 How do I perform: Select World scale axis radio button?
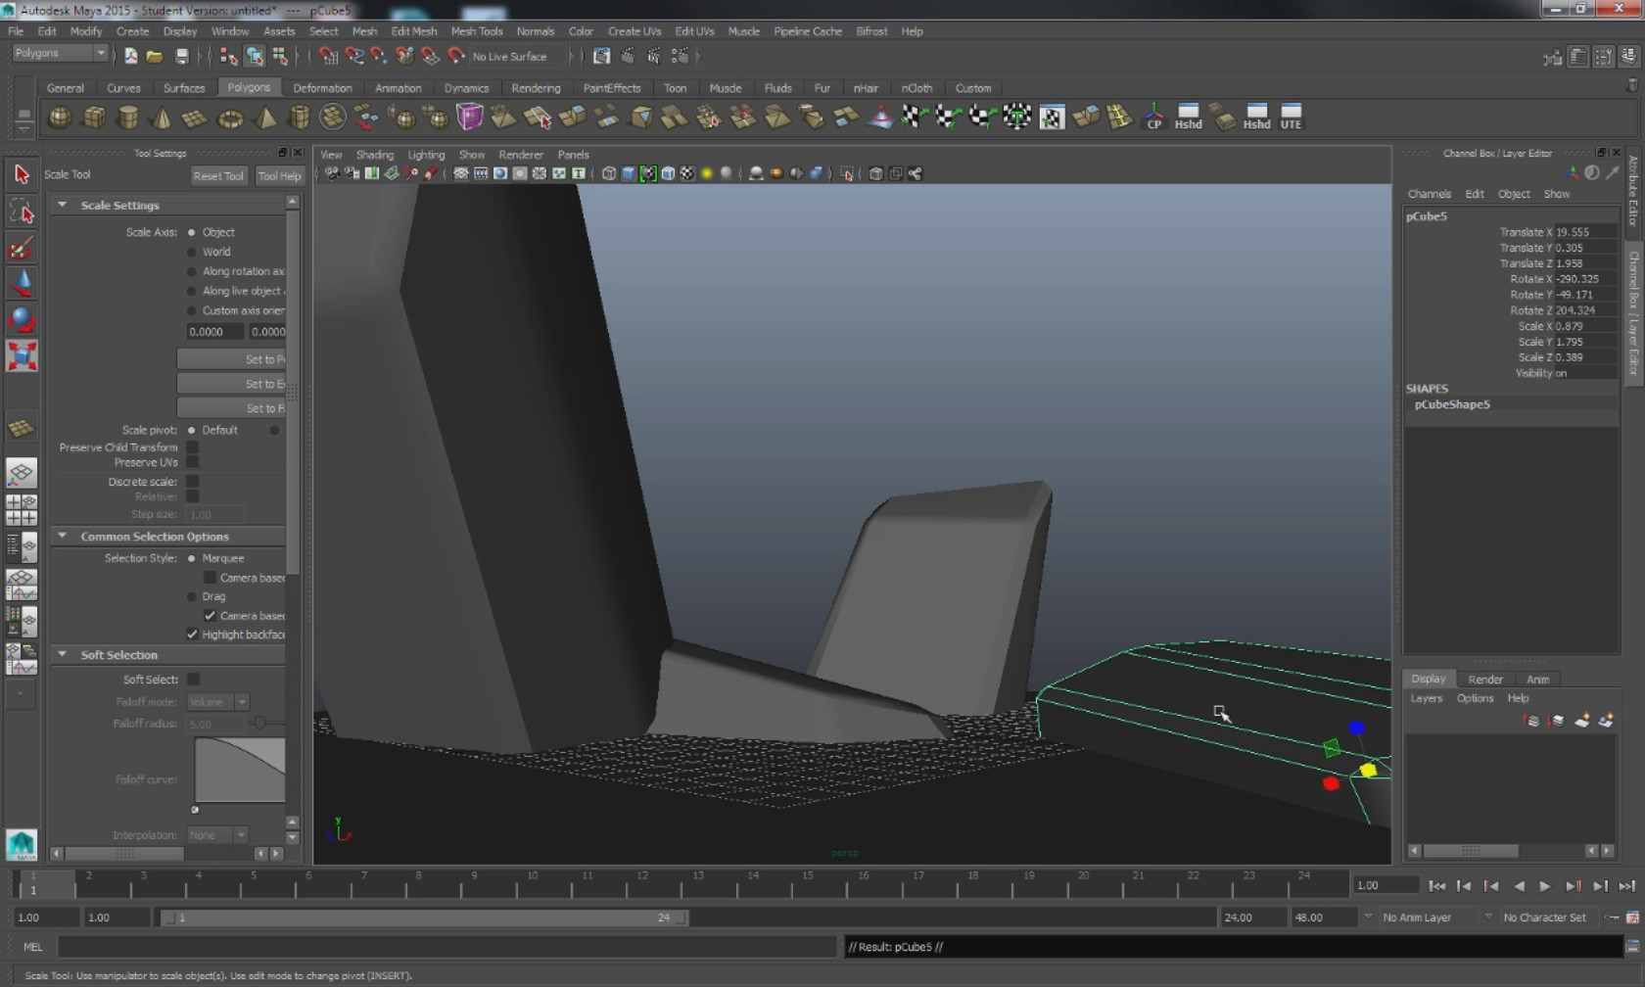[x=192, y=252]
